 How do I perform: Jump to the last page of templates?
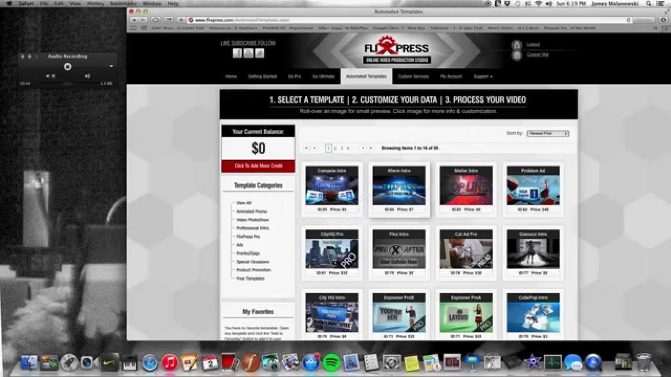371,148
